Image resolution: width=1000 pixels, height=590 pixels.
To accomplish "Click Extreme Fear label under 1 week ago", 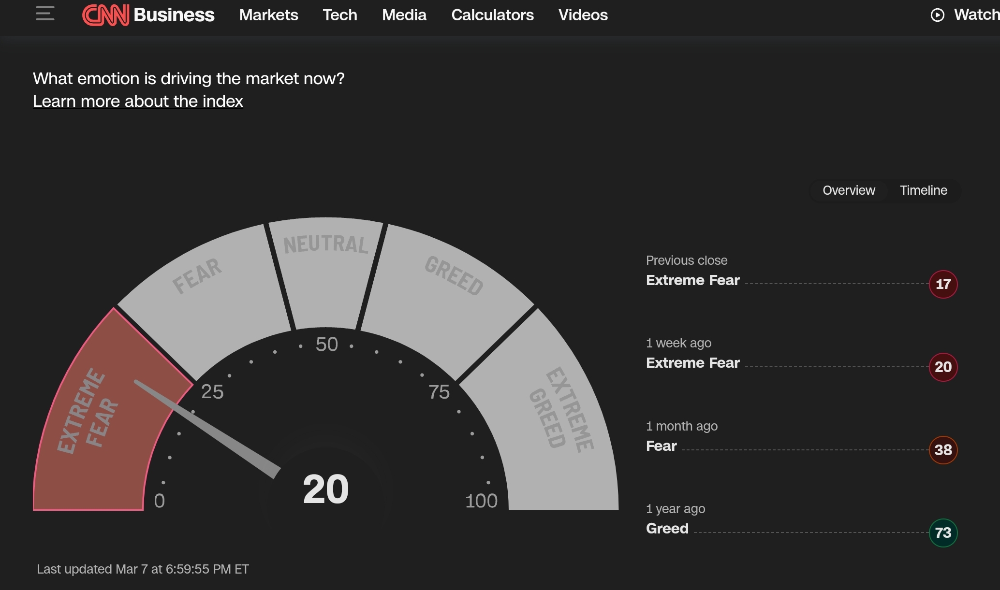I will point(693,363).
